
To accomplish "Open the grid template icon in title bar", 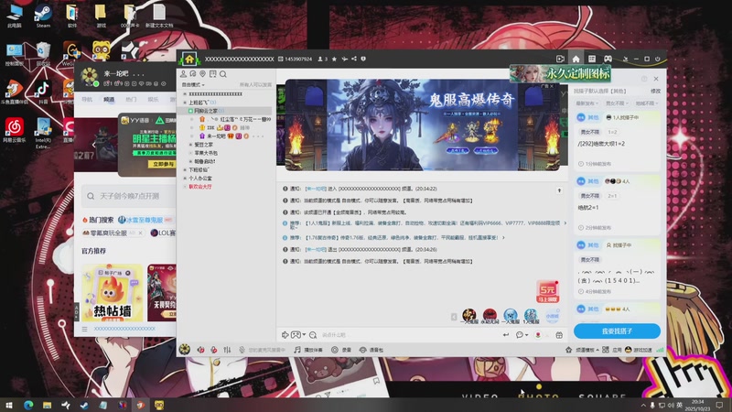I will click(592, 59).
